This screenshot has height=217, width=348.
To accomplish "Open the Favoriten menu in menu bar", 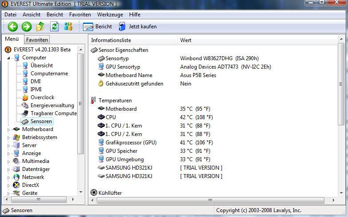I will (80, 15).
